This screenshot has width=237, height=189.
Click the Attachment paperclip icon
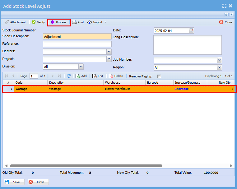coord(7,22)
